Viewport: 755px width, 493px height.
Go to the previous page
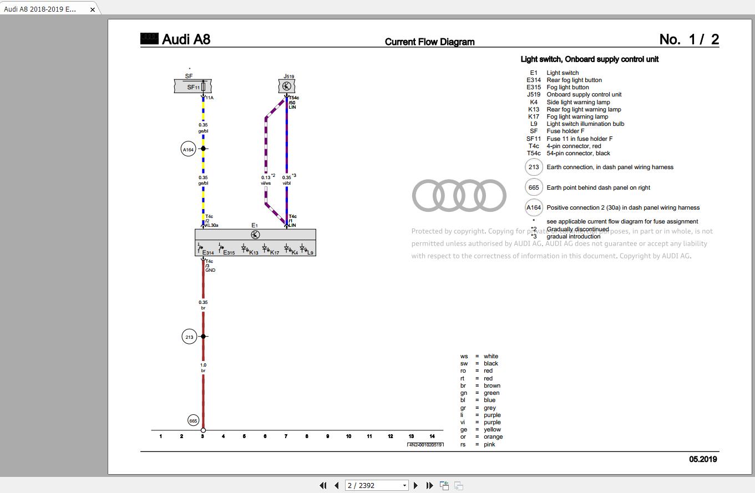(336, 485)
